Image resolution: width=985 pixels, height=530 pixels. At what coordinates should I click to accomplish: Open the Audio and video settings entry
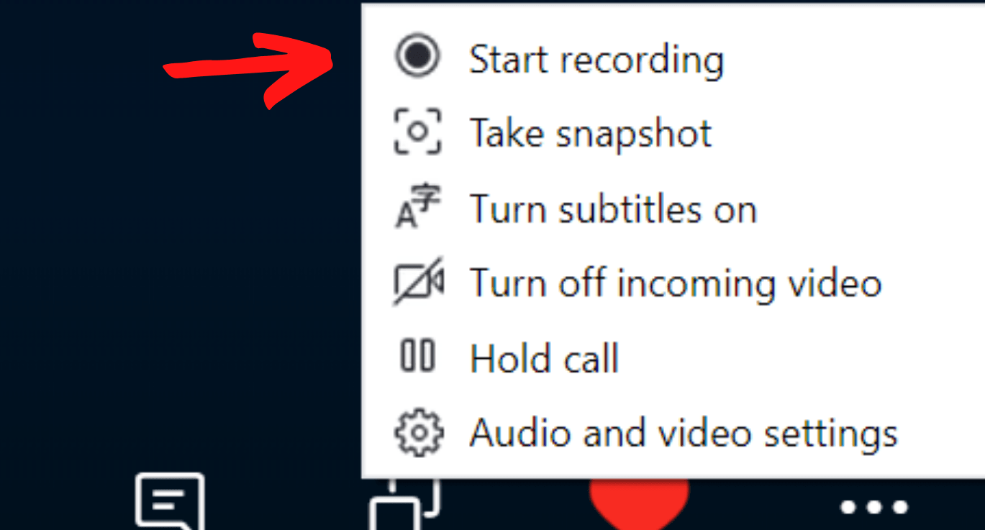point(684,431)
